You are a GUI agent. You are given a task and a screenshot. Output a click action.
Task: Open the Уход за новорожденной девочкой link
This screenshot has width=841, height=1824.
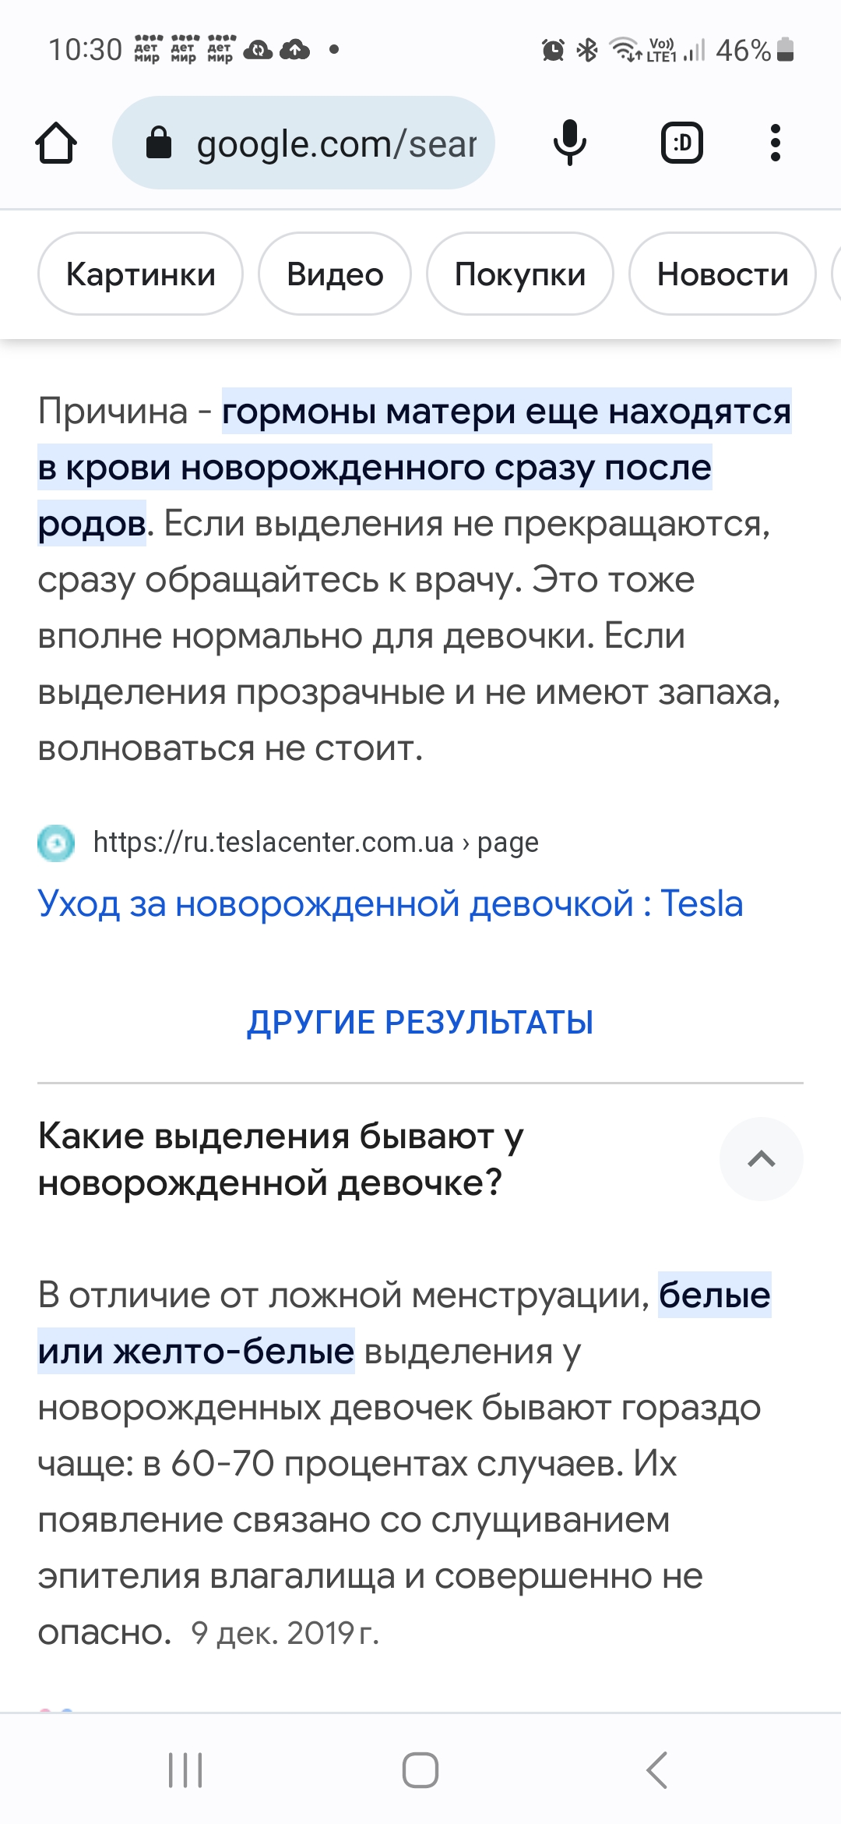point(390,904)
